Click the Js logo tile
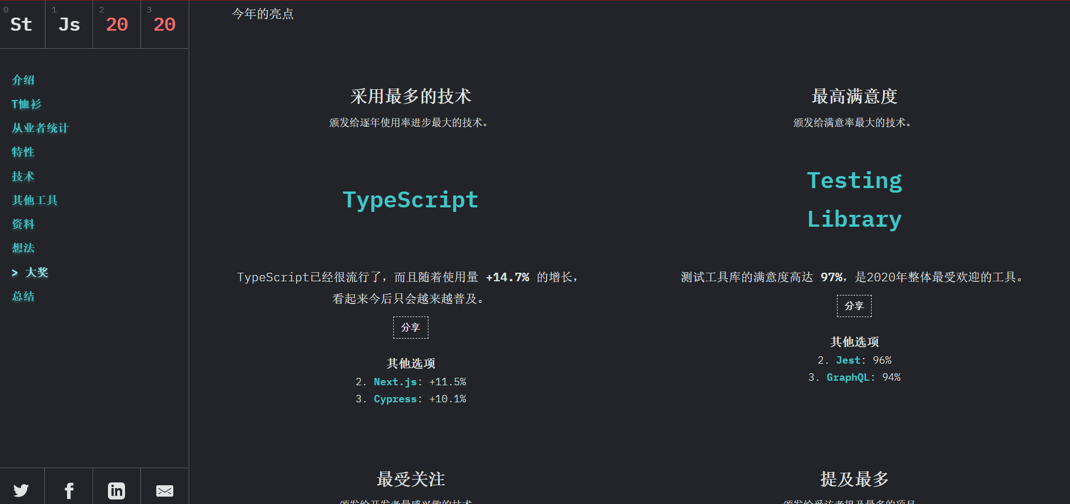Screen dimensions: 1070x504 [69, 24]
